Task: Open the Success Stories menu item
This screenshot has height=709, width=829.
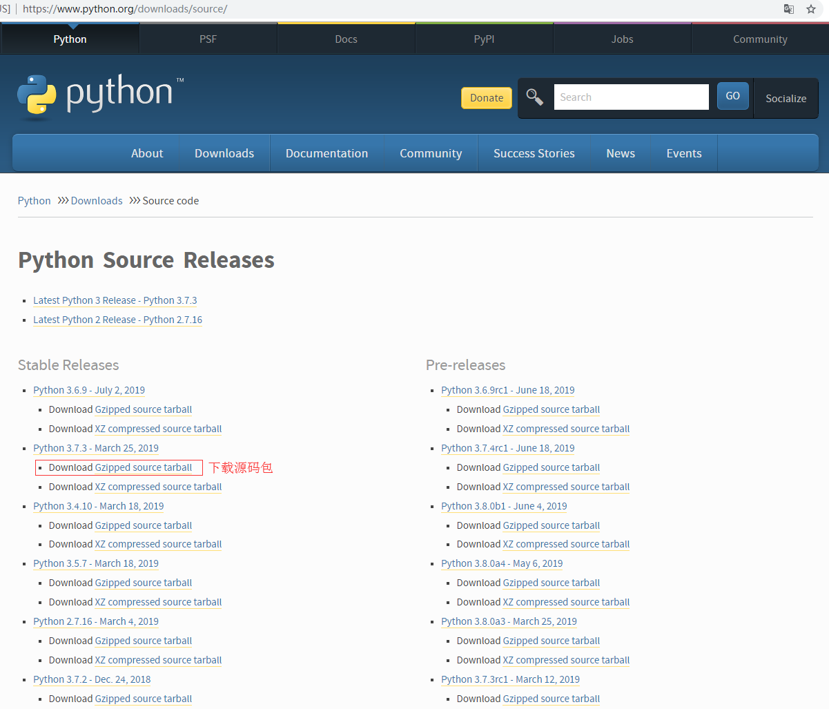Action: coord(534,153)
